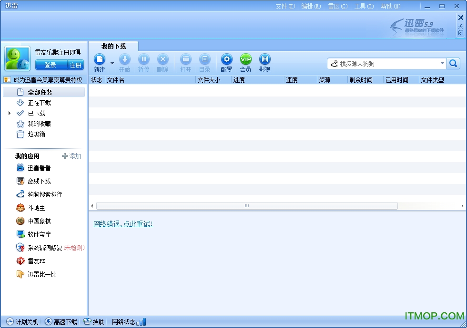Viewport: 467px width, 328px height.
Task: Open the 配置 settings gear icon
Action: pyautogui.click(x=227, y=59)
